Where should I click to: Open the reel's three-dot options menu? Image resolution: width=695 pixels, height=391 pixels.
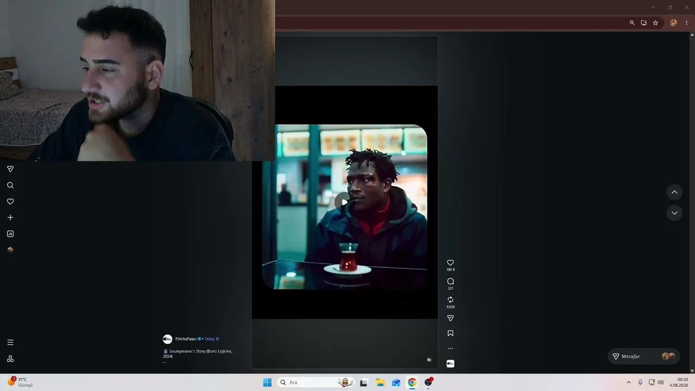tap(450, 349)
